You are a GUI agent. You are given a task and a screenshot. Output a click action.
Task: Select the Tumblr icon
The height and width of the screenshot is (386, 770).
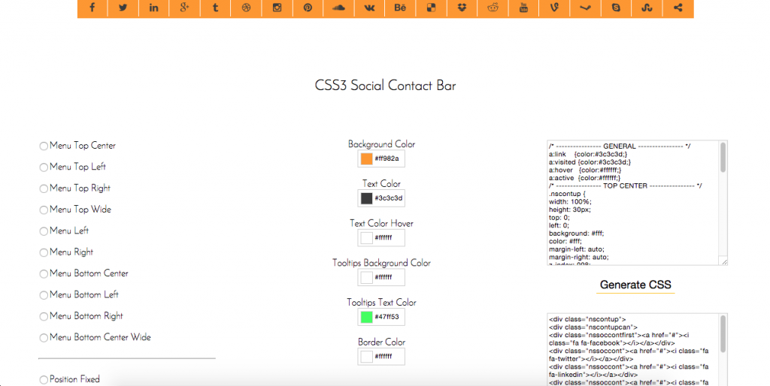(x=216, y=8)
